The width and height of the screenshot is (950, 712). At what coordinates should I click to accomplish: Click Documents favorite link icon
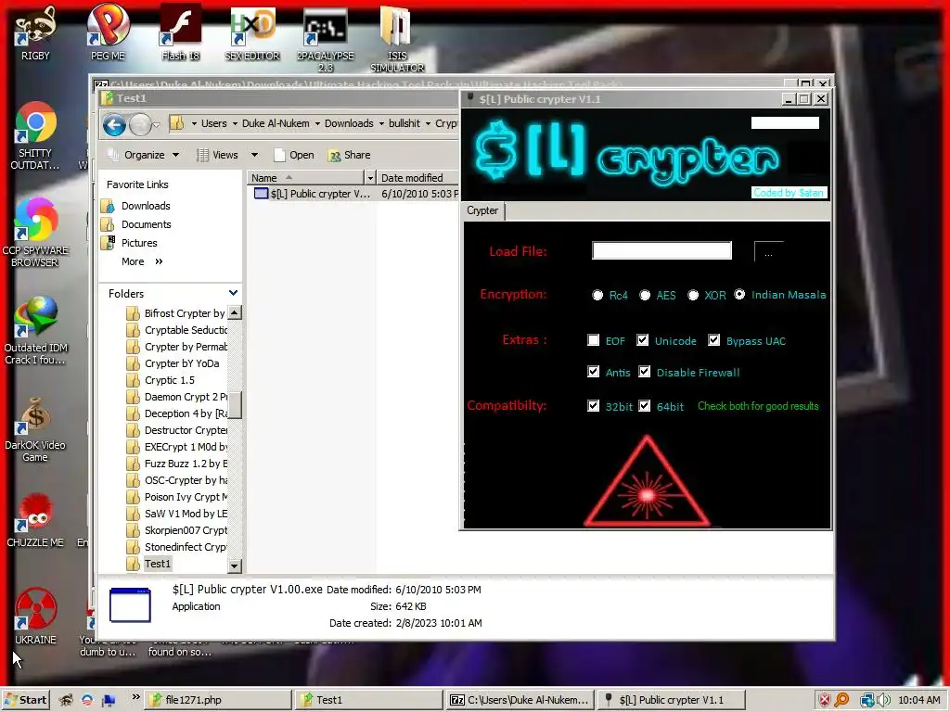108,224
